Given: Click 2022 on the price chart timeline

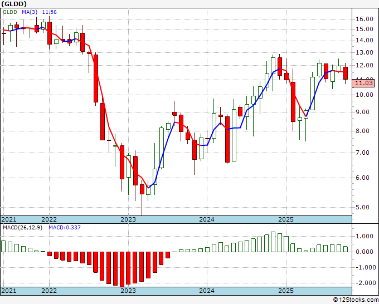Looking at the screenshot, I should 49,219.
